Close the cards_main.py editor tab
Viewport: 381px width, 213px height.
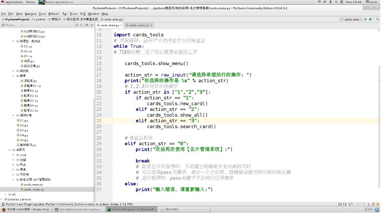(x=121, y=25)
